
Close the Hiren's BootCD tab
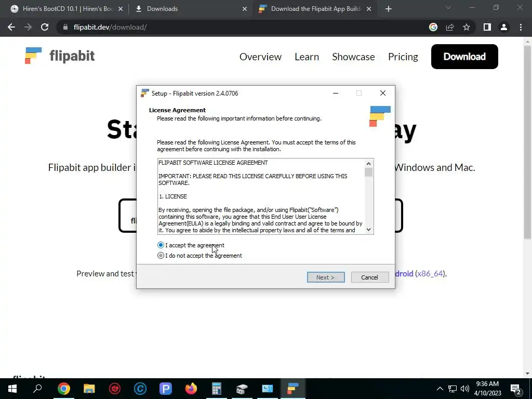[121, 9]
